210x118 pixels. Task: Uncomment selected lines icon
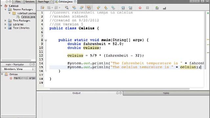point(164,8)
